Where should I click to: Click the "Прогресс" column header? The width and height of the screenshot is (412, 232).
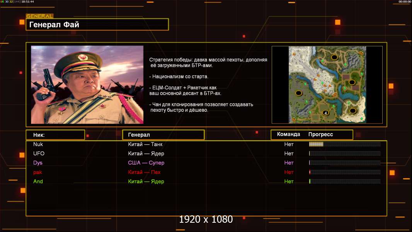(320, 135)
